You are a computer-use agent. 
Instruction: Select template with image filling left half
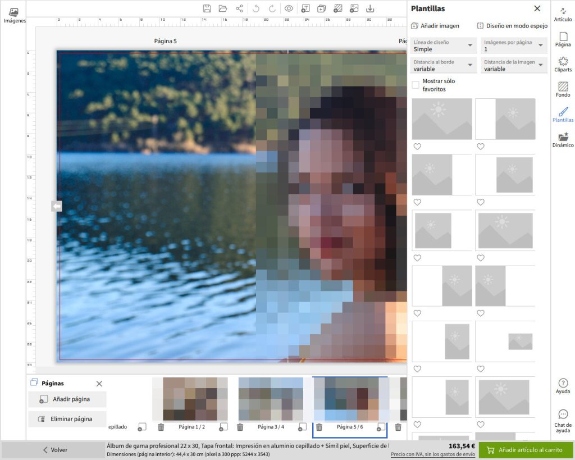(505, 286)
